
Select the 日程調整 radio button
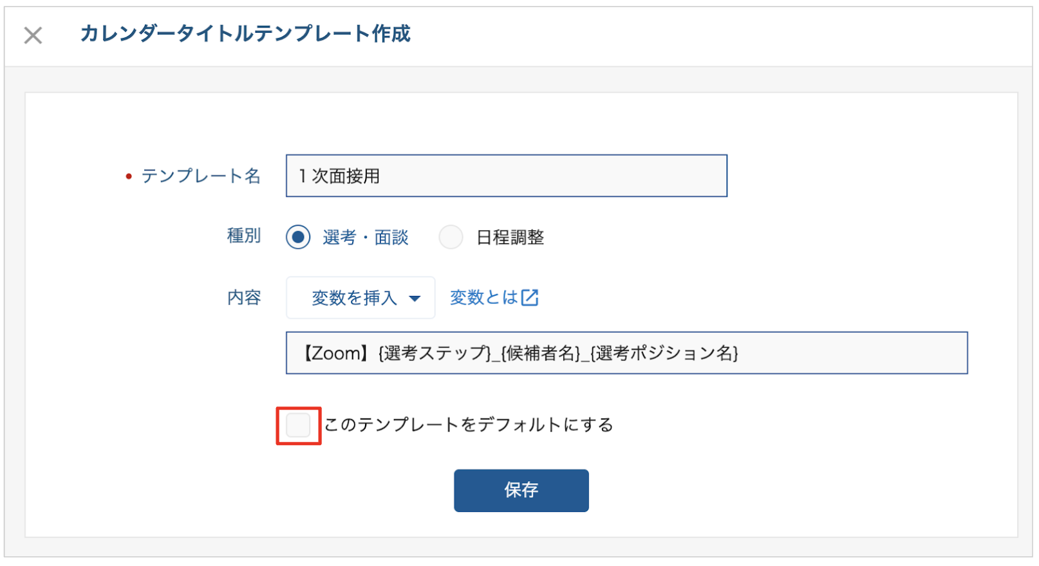coord(451,237)
